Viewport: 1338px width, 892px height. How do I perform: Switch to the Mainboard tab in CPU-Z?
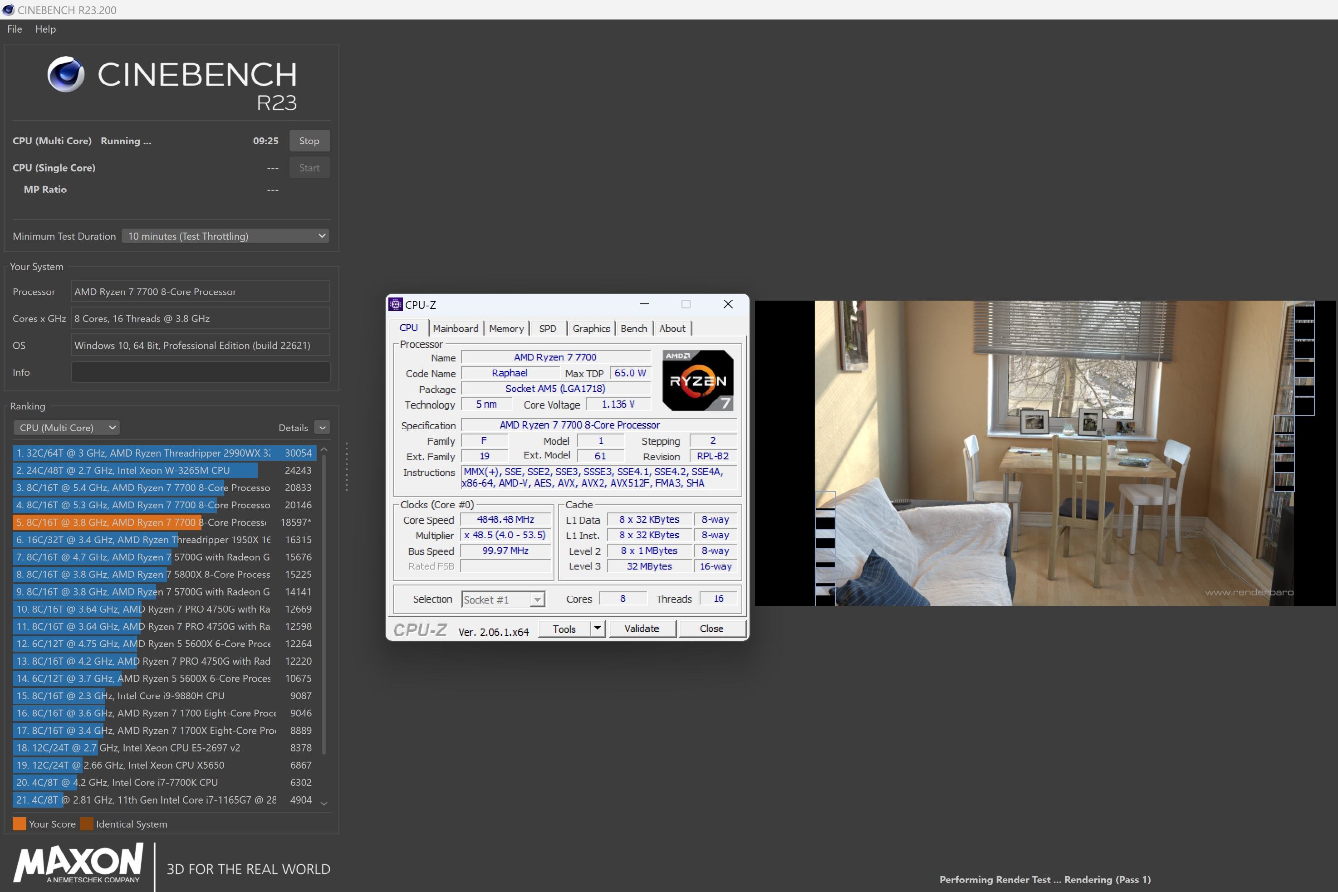coord(455,328)
